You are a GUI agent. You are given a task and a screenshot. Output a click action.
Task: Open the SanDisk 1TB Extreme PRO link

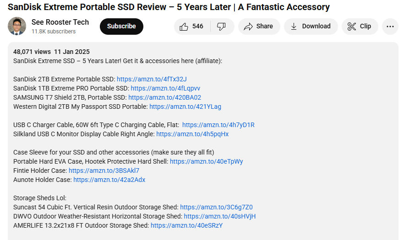[x=165, y=88]
